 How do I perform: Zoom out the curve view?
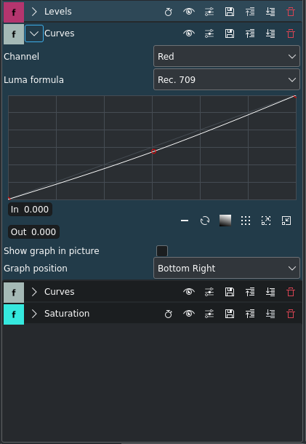coord(286,221)
